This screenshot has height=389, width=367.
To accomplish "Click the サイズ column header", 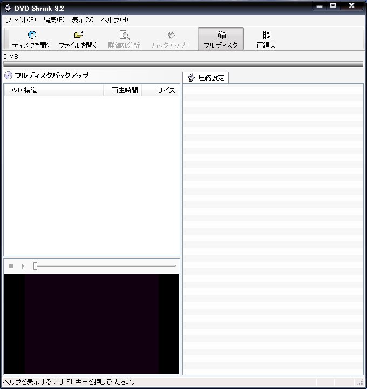I will tap(160, 90).
